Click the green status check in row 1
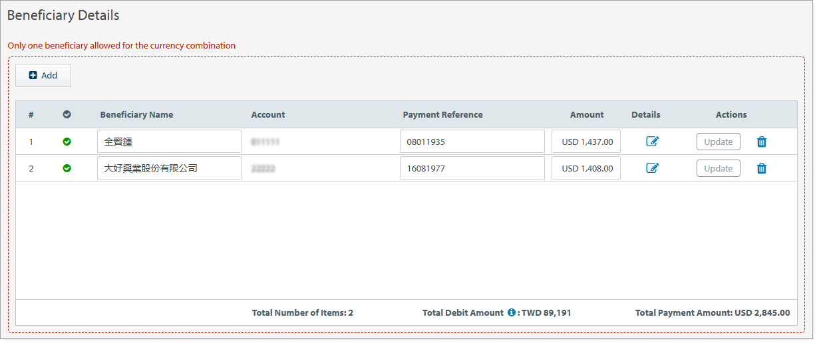This screenshot has height=343, width=817. coord(67,142)
